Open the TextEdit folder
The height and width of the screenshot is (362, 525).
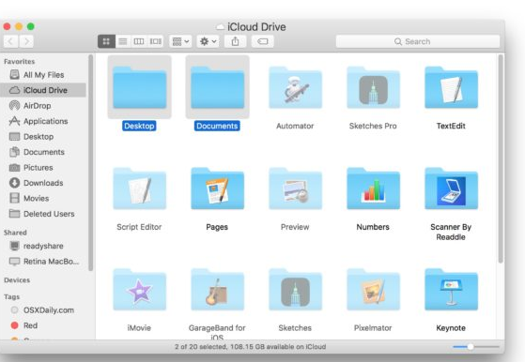coord(451,88)
